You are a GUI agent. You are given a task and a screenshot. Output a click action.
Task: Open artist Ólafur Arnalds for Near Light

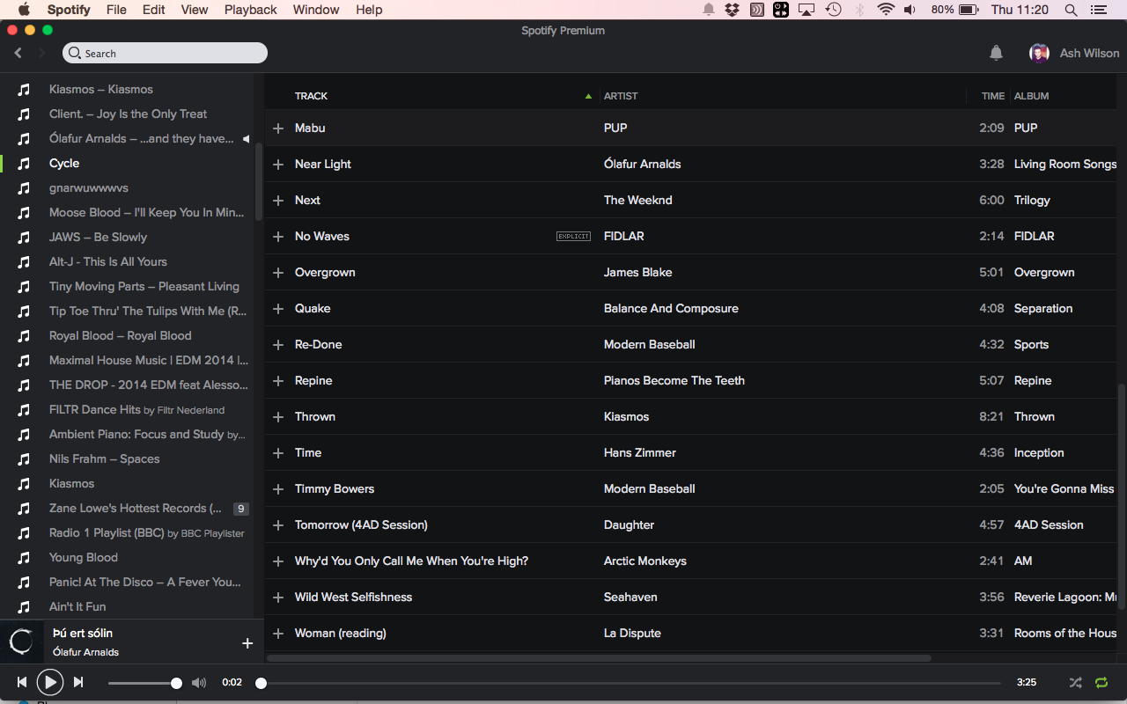[x=642, y=165]
